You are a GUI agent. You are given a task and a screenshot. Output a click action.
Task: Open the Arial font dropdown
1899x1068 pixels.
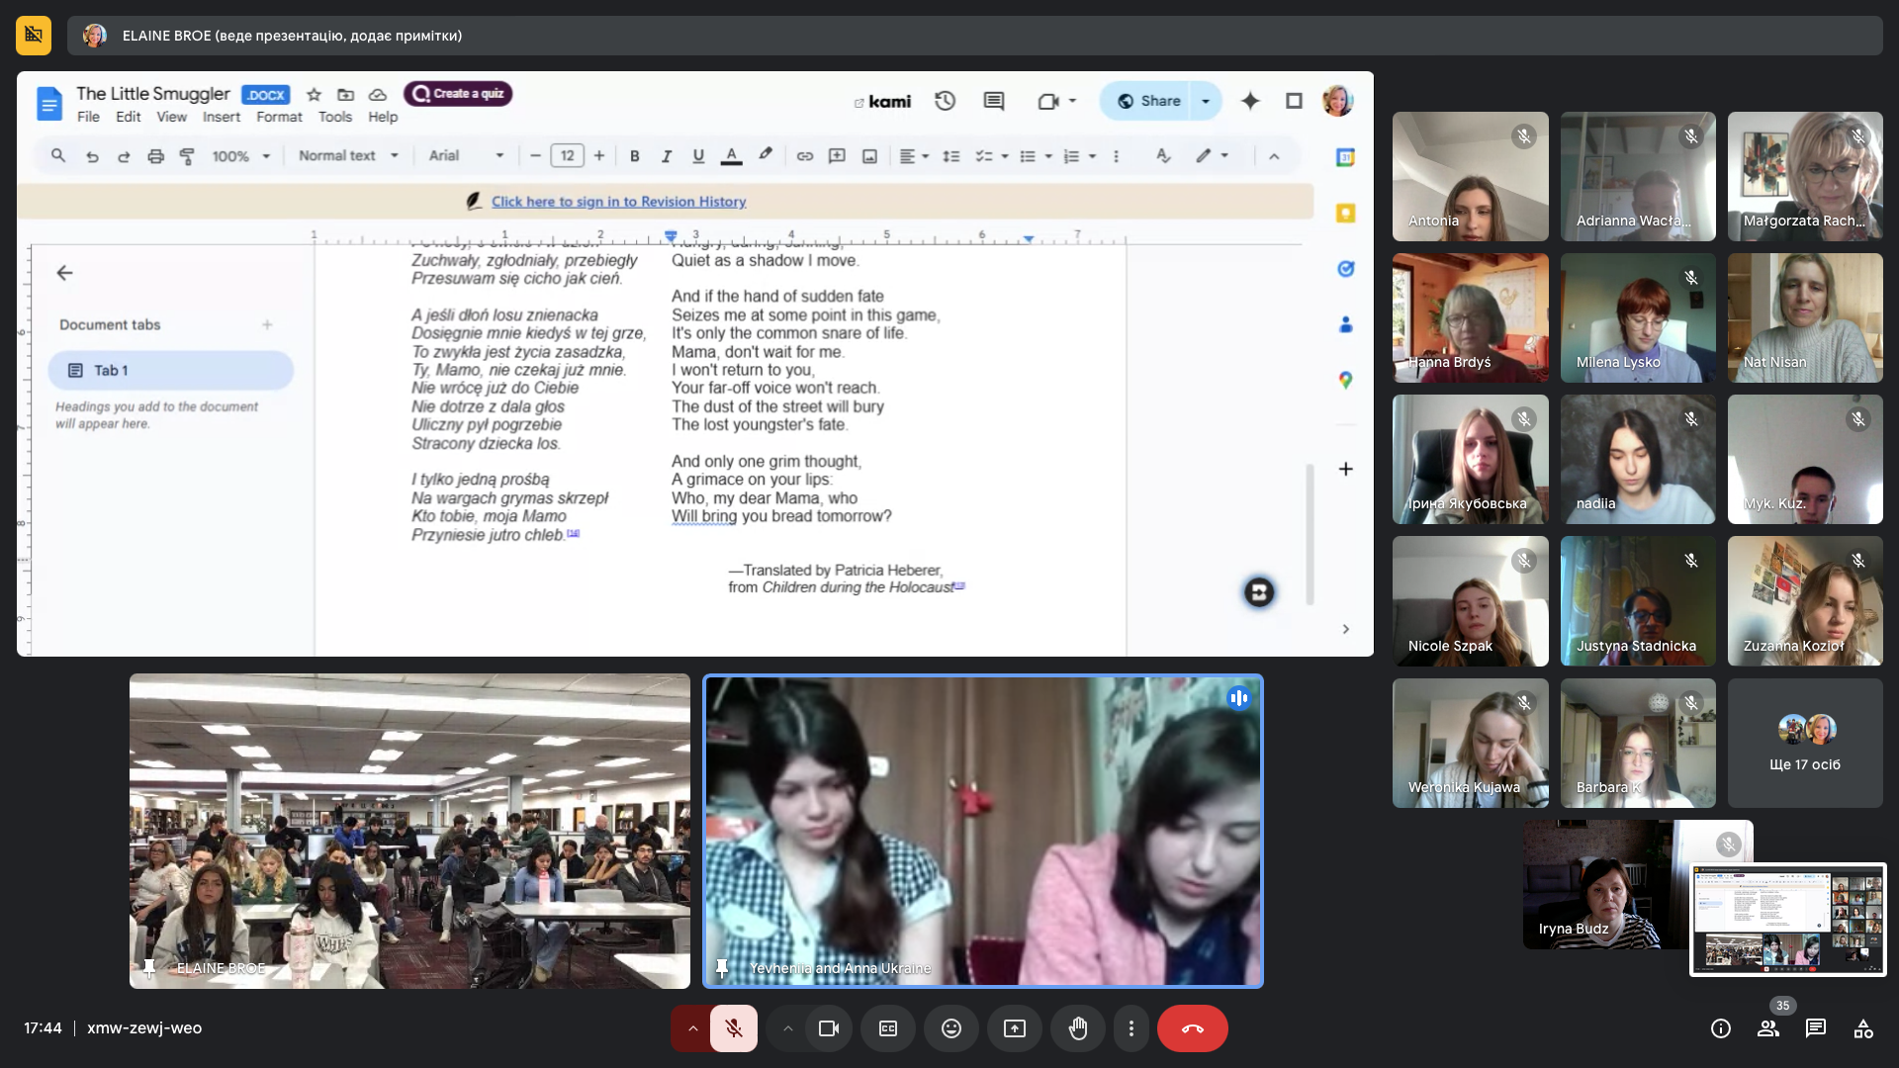pos(466,155)
